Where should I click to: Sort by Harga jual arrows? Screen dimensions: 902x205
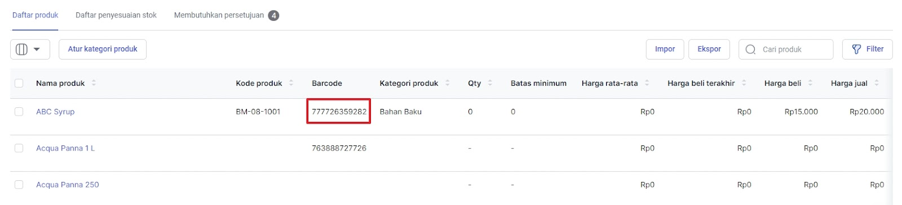tap(877, 83)
